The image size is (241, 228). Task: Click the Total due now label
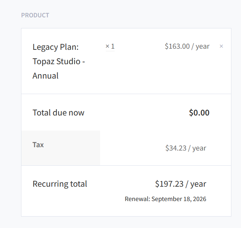[x=58, y=113]
